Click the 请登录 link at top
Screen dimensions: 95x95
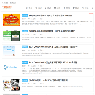click(6, 3)
